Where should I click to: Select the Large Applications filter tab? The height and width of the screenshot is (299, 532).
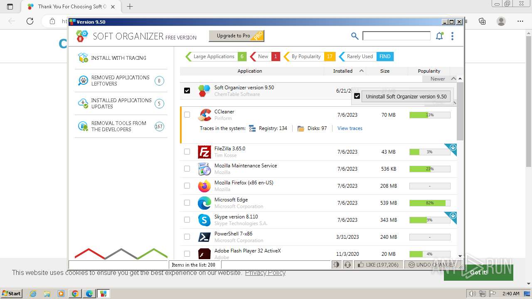click(x=216, y=56)
